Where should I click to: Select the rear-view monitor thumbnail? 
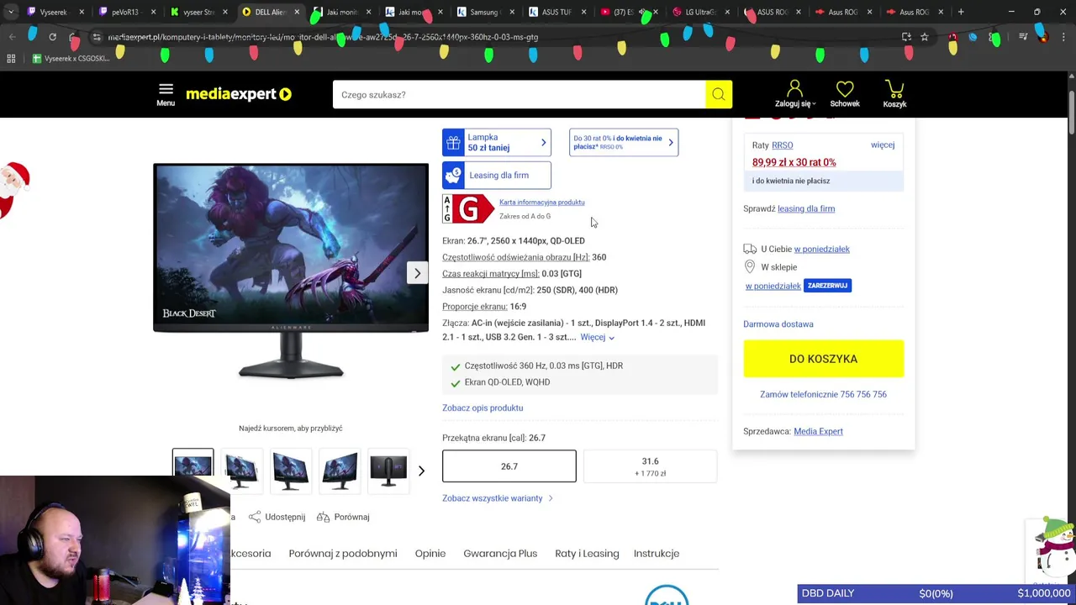(x=388, y=471)
